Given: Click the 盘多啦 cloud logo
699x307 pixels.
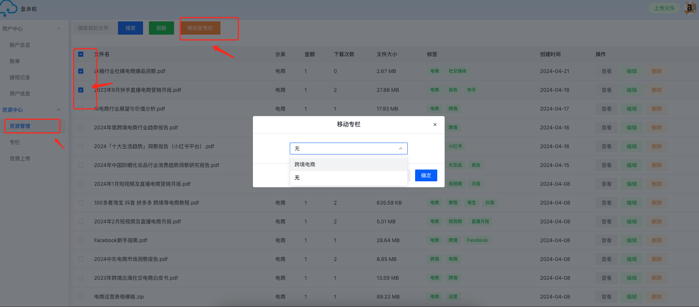Looking at the screenshot, I should [x=8, y=8].
